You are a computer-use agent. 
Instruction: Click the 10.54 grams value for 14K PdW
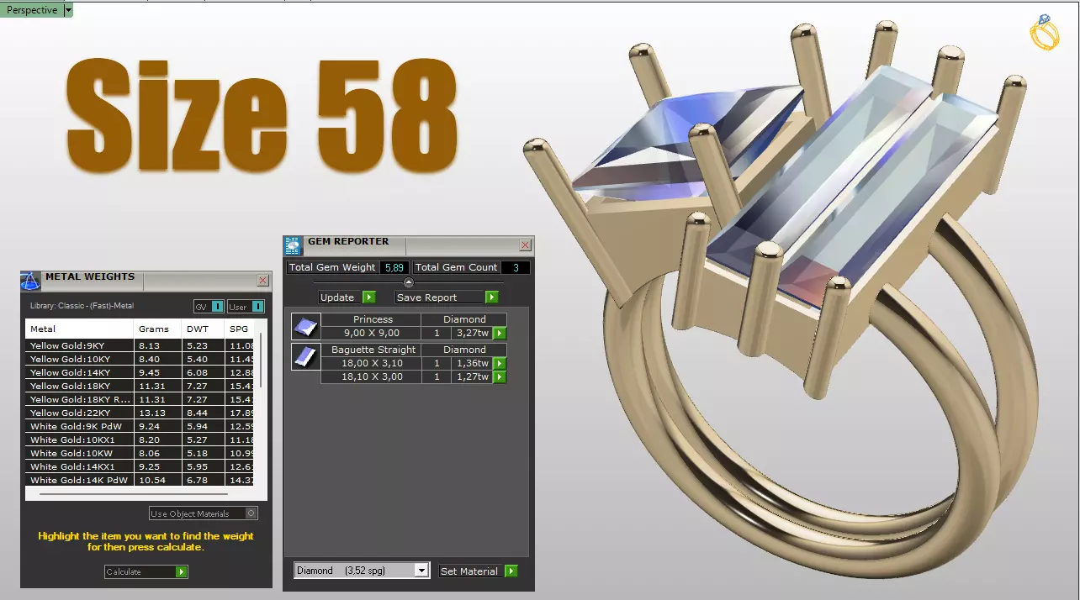[157, 480]
